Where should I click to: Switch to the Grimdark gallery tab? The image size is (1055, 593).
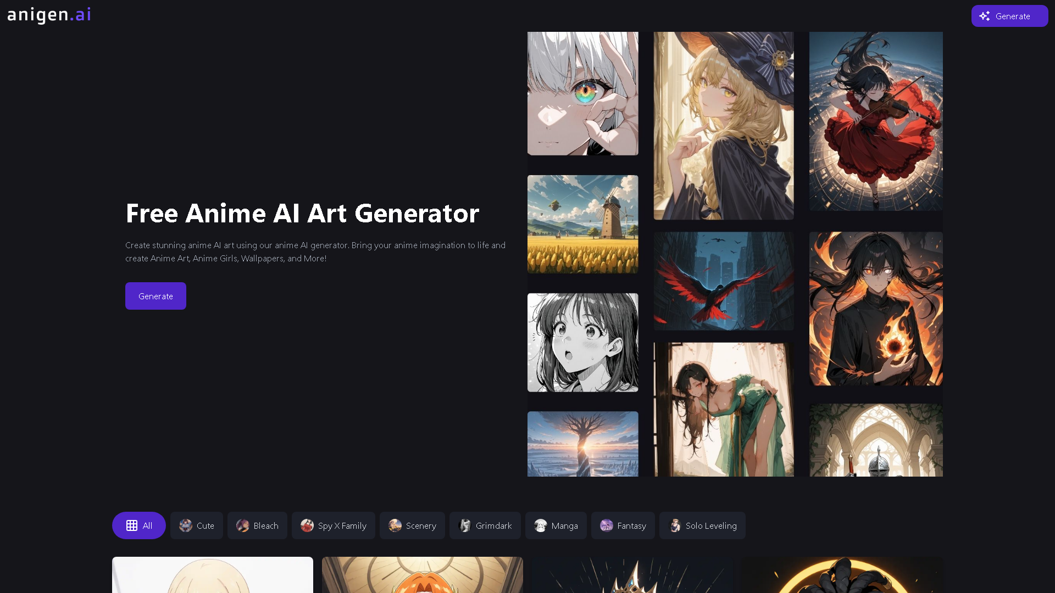[485, 525]
